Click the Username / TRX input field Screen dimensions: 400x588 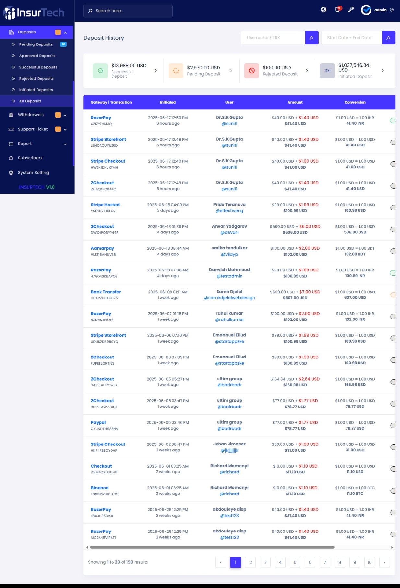tap(273, 38)
